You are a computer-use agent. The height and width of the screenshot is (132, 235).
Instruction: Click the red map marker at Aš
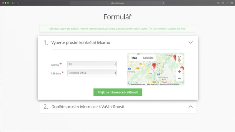point(154,65)
